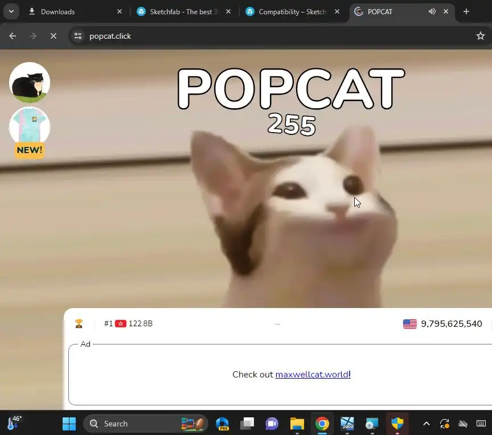Open the maxwellcat.world! link
Screen dimensions: 492x435
coord(313,375)
